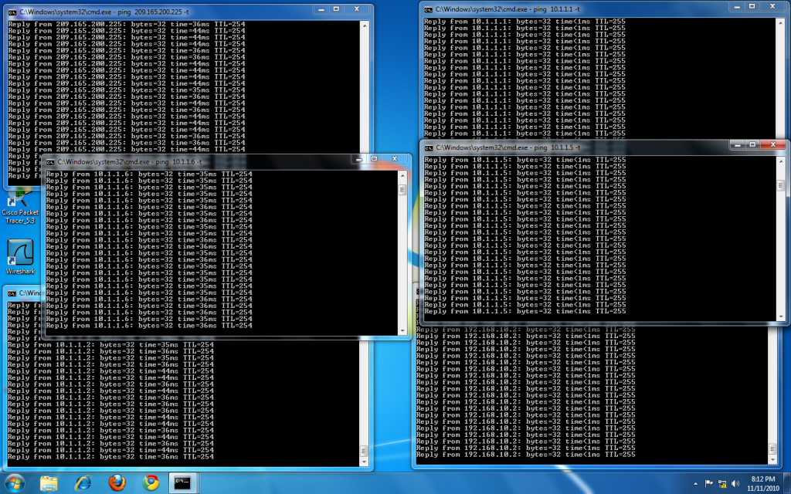
Task: Maximize the ping 10.1.1.5 window
Action: click(751, 144)
